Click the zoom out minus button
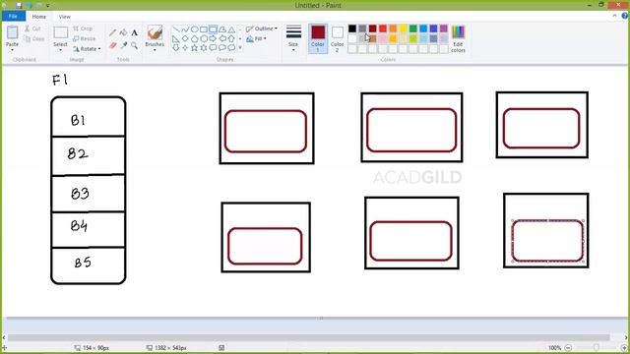The height and width of the screenshot is (354, 630). click(568, 347)
